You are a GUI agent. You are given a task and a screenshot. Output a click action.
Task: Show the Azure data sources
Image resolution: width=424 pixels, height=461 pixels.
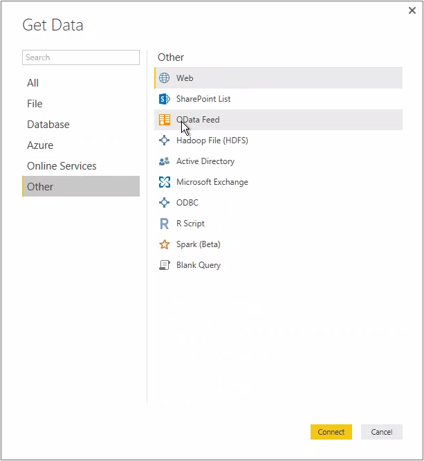point(40,145)
